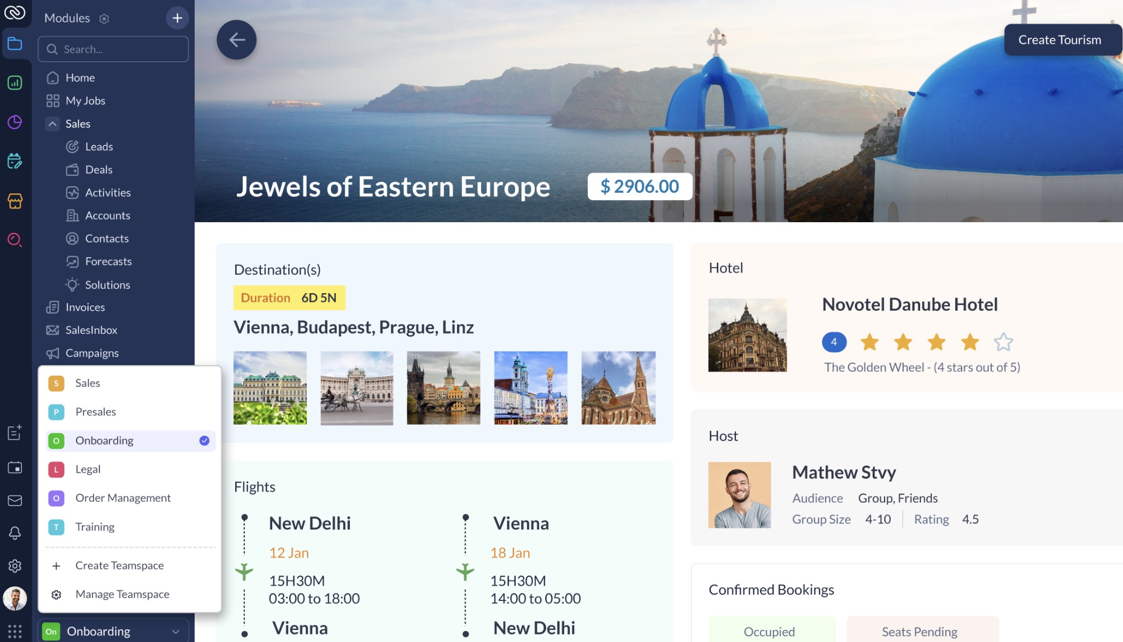The image size is (1123, 642).
Task: Select the checked Onboarding teamspace
Action: pyautogui.click(x=130, y=441)
